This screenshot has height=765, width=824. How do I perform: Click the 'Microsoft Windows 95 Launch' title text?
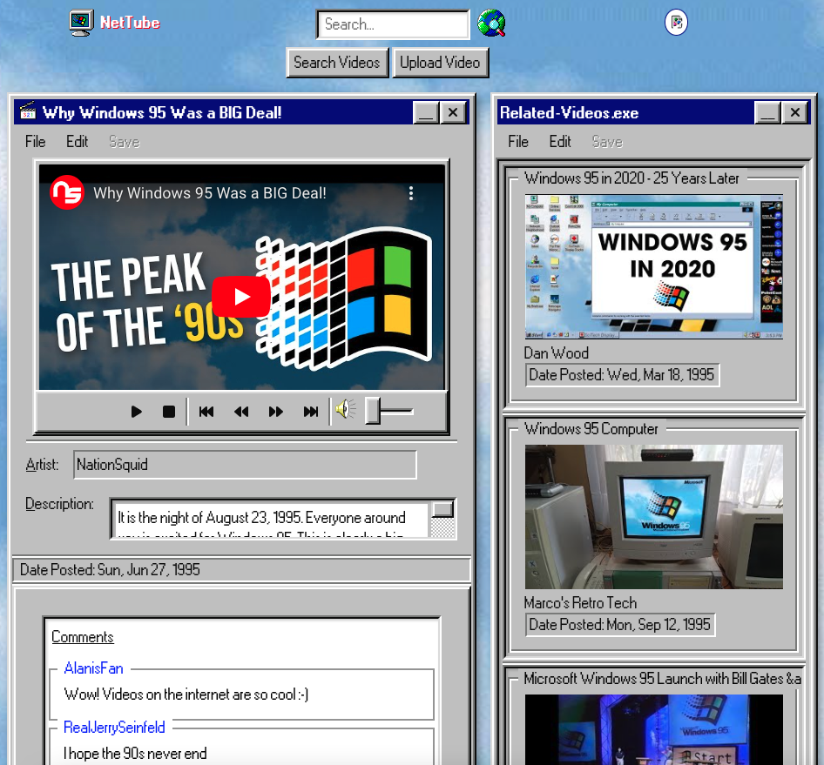point(662,679)
